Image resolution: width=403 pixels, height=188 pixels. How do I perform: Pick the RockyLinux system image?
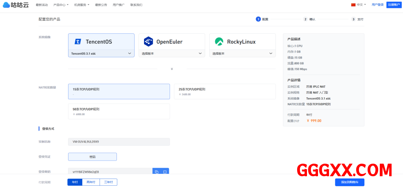(x=242, y=42)
